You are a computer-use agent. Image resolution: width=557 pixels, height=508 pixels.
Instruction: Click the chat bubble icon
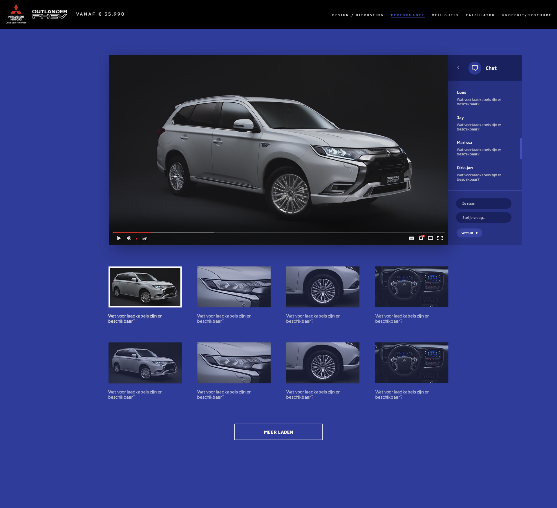[x=475, y=68]
